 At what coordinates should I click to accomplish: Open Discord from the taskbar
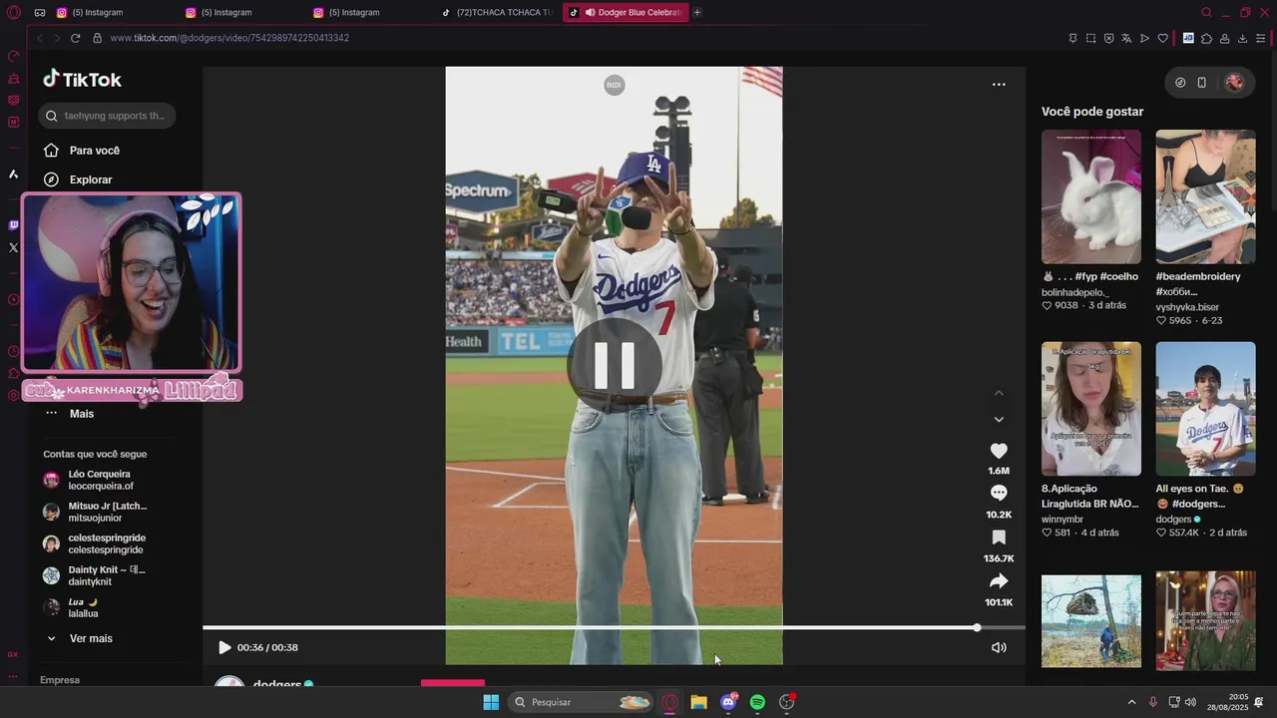[x=728, y=702]
